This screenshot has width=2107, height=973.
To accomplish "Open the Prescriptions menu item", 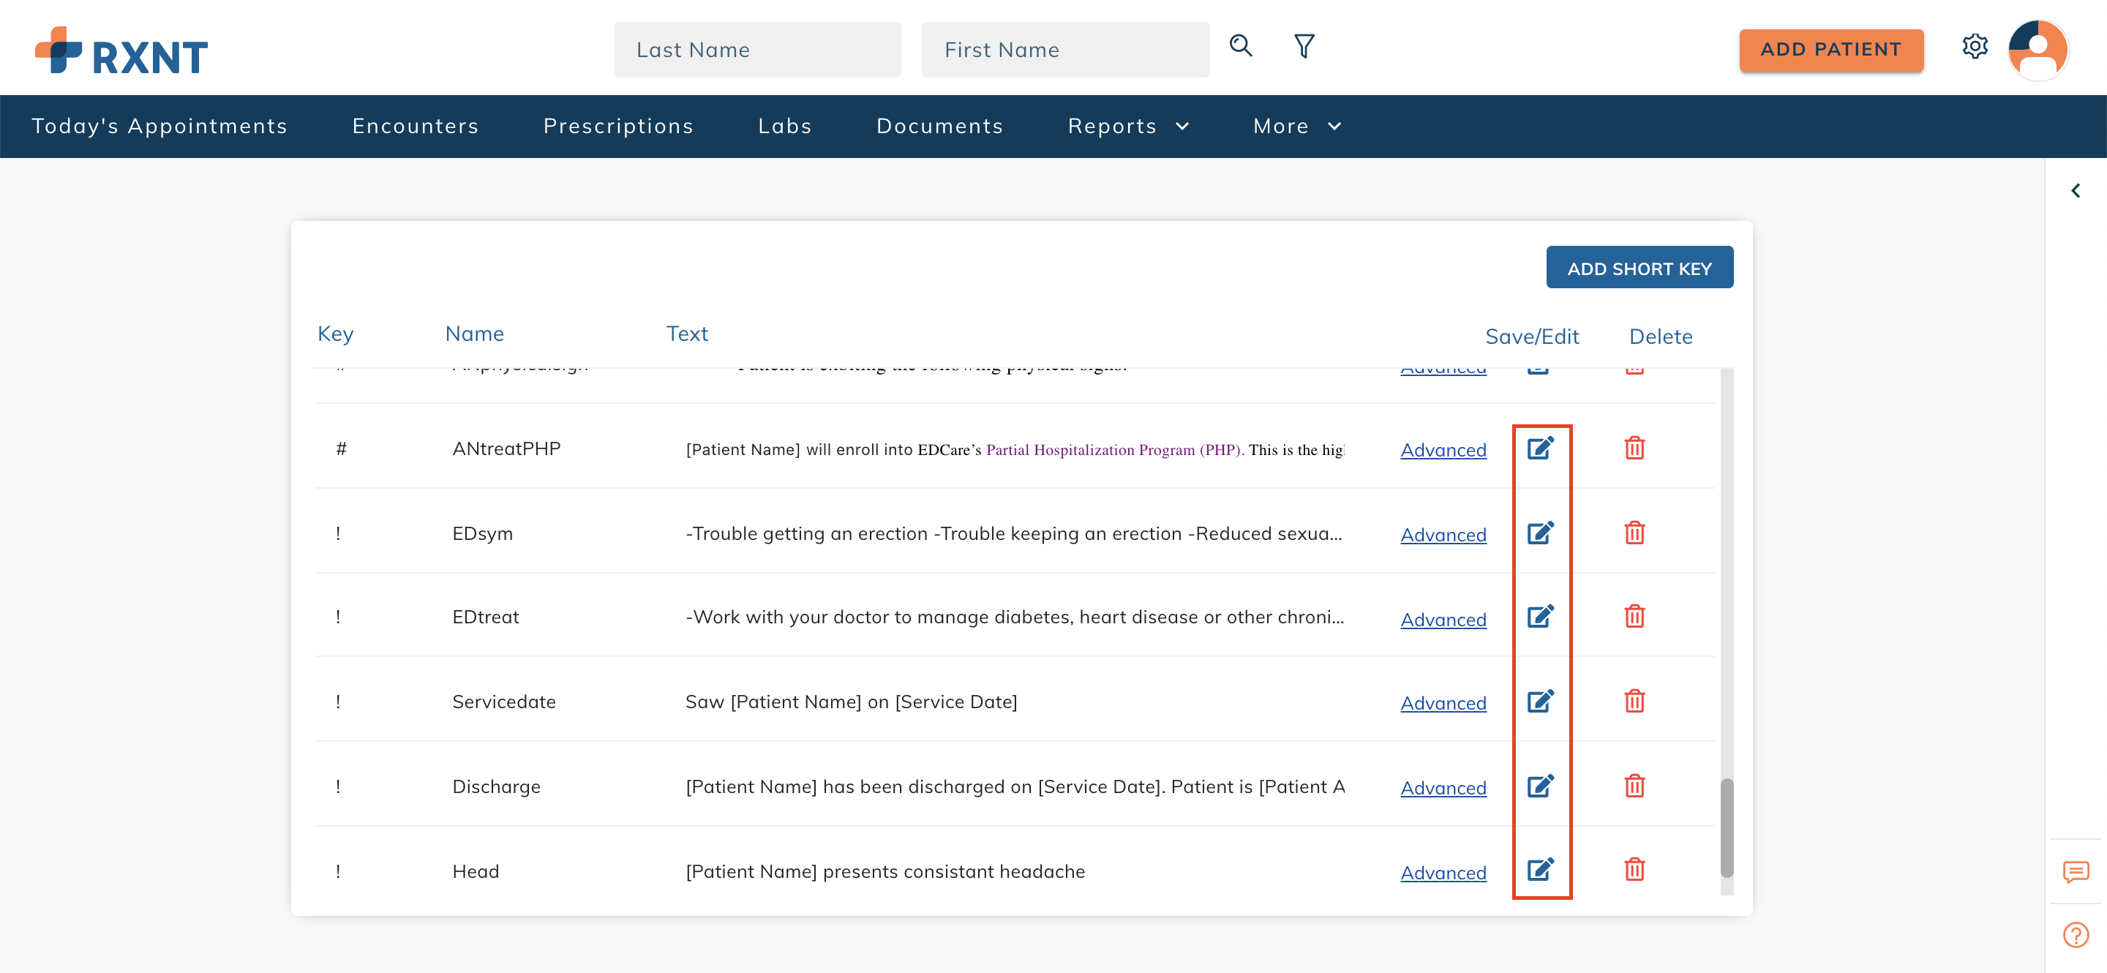I will pyautogui.click(x=618, y=126).
